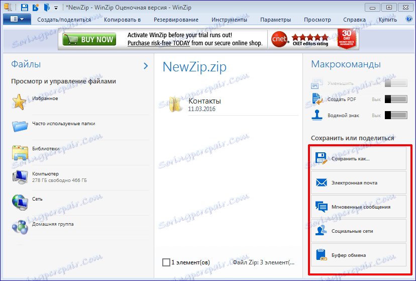Click the WinZip app icon in title bar
The image size is (416, 281).
click(x=8, y=7)
